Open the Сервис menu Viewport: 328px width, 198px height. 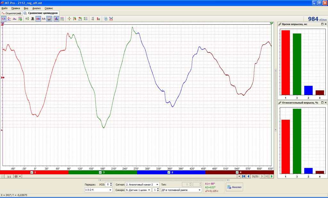[49, 8]
